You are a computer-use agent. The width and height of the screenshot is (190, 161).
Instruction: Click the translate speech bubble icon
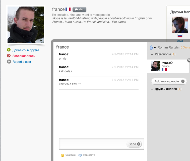pyautogui.click(x=80, y=155)
